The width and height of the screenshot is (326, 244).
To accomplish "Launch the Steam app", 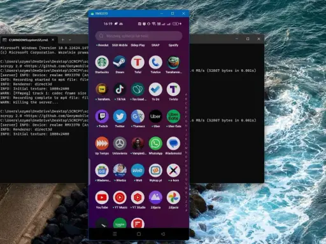I will pos(120,62).
